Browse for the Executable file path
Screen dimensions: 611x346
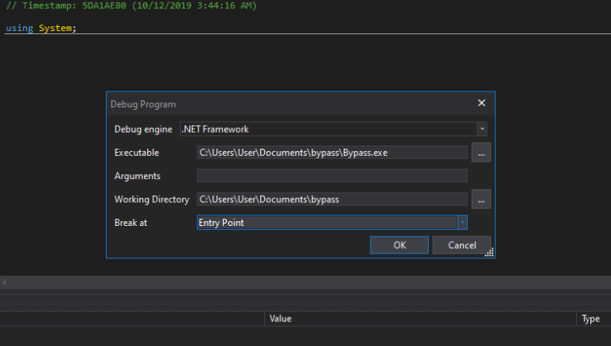pyautogui.click(x=481, y=153)
